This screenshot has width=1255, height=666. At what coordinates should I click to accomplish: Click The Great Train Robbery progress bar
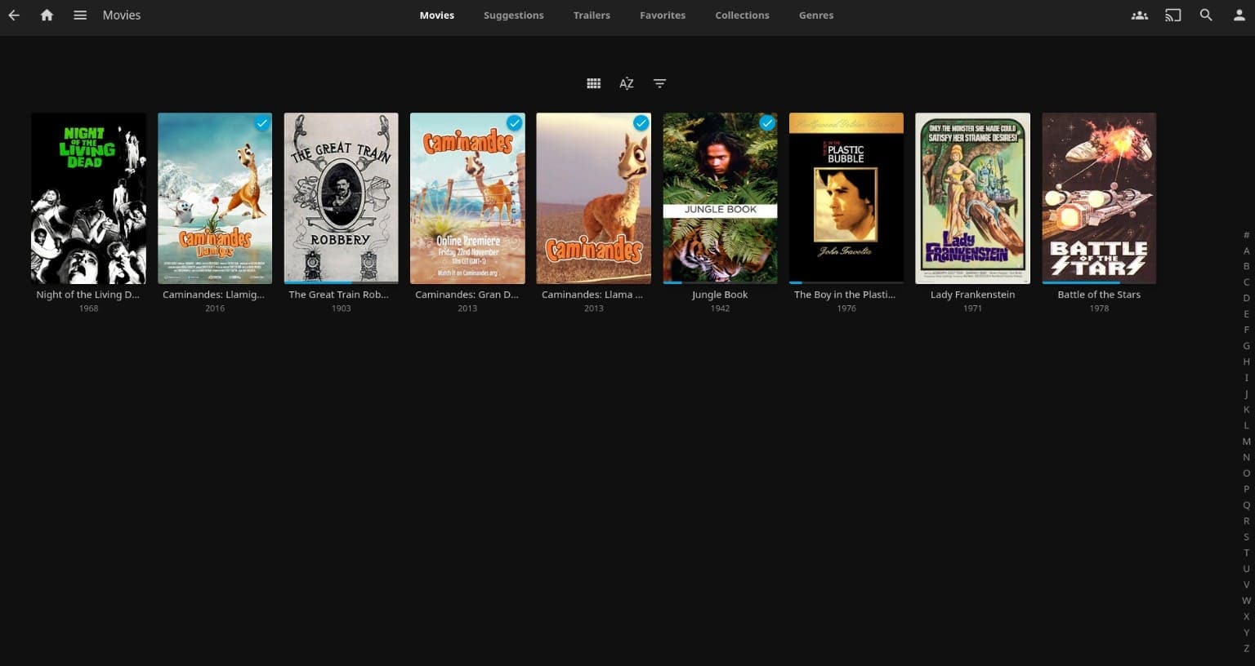pos(341,282)
